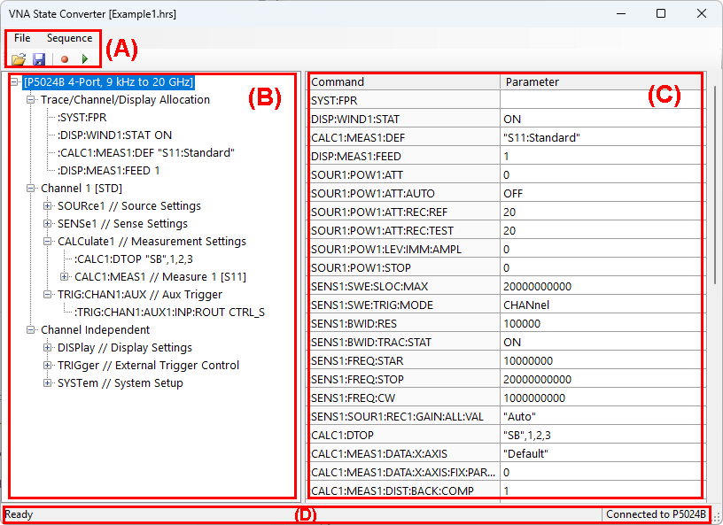
Task: Click the Open file folder icon
Action: pyautogui.click(x=18, y=59)
